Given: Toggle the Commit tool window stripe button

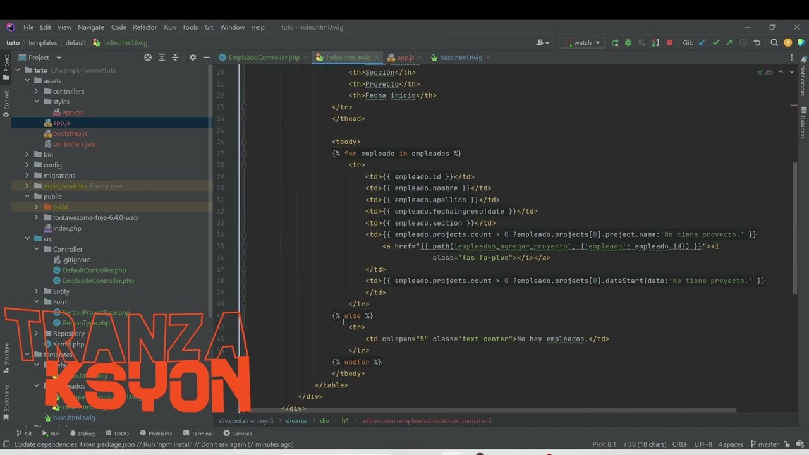Looking at the screenshot, I should 6,104.
